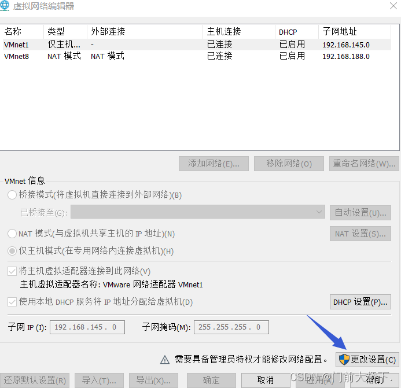Click 重命名网络(W) button

364,164
